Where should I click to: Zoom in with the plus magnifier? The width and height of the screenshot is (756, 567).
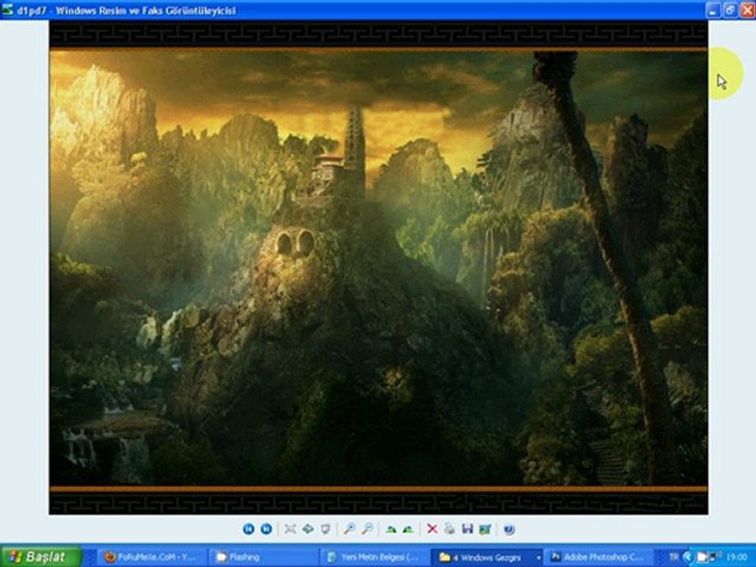pos(349,529)
